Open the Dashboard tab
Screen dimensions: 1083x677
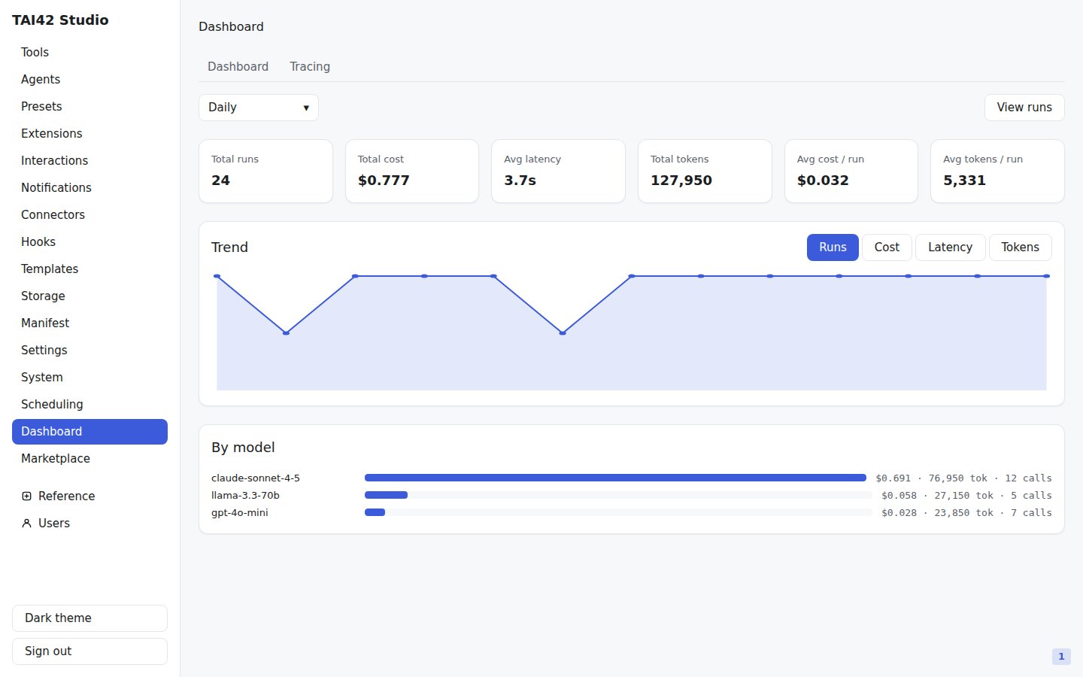tap(238, 66)
